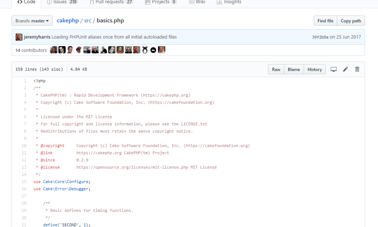View Raw file contents

[x=276, y=69]
